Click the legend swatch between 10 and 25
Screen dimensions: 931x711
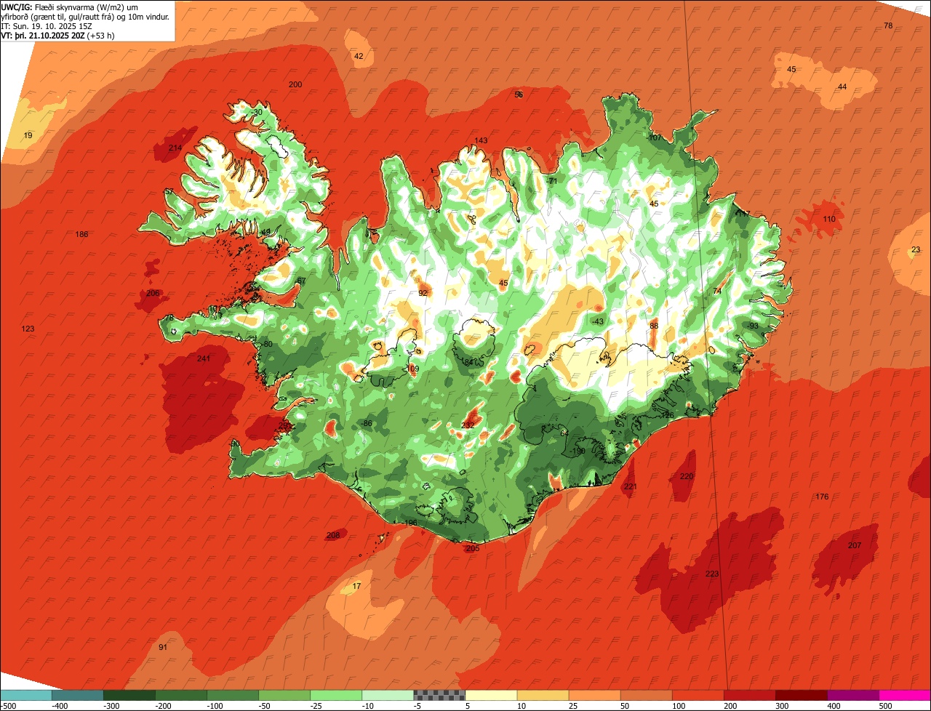pos(543,695)
